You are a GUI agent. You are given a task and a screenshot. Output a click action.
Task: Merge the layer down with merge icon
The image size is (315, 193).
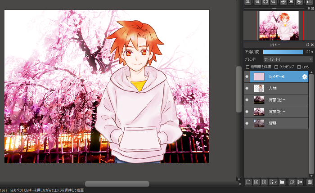click(299, 182)
